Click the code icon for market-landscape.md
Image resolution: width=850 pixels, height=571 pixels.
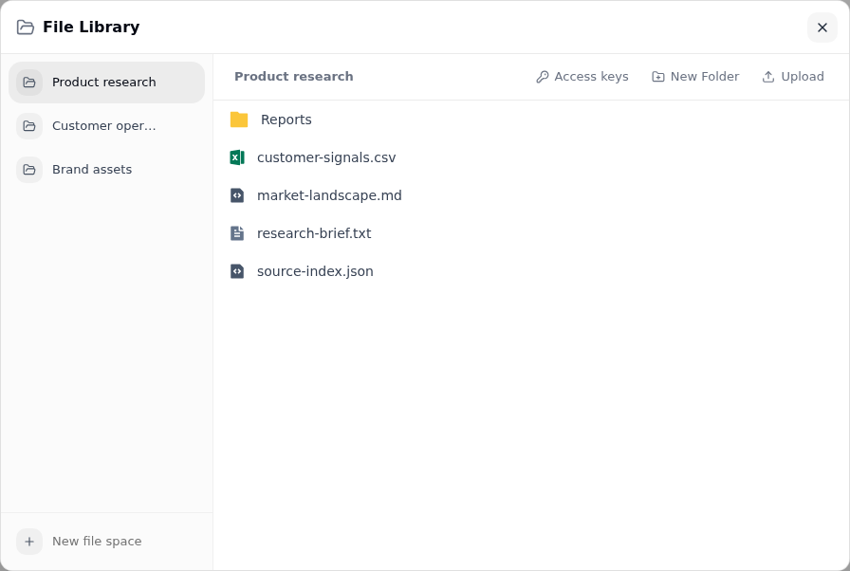(237, 195)
